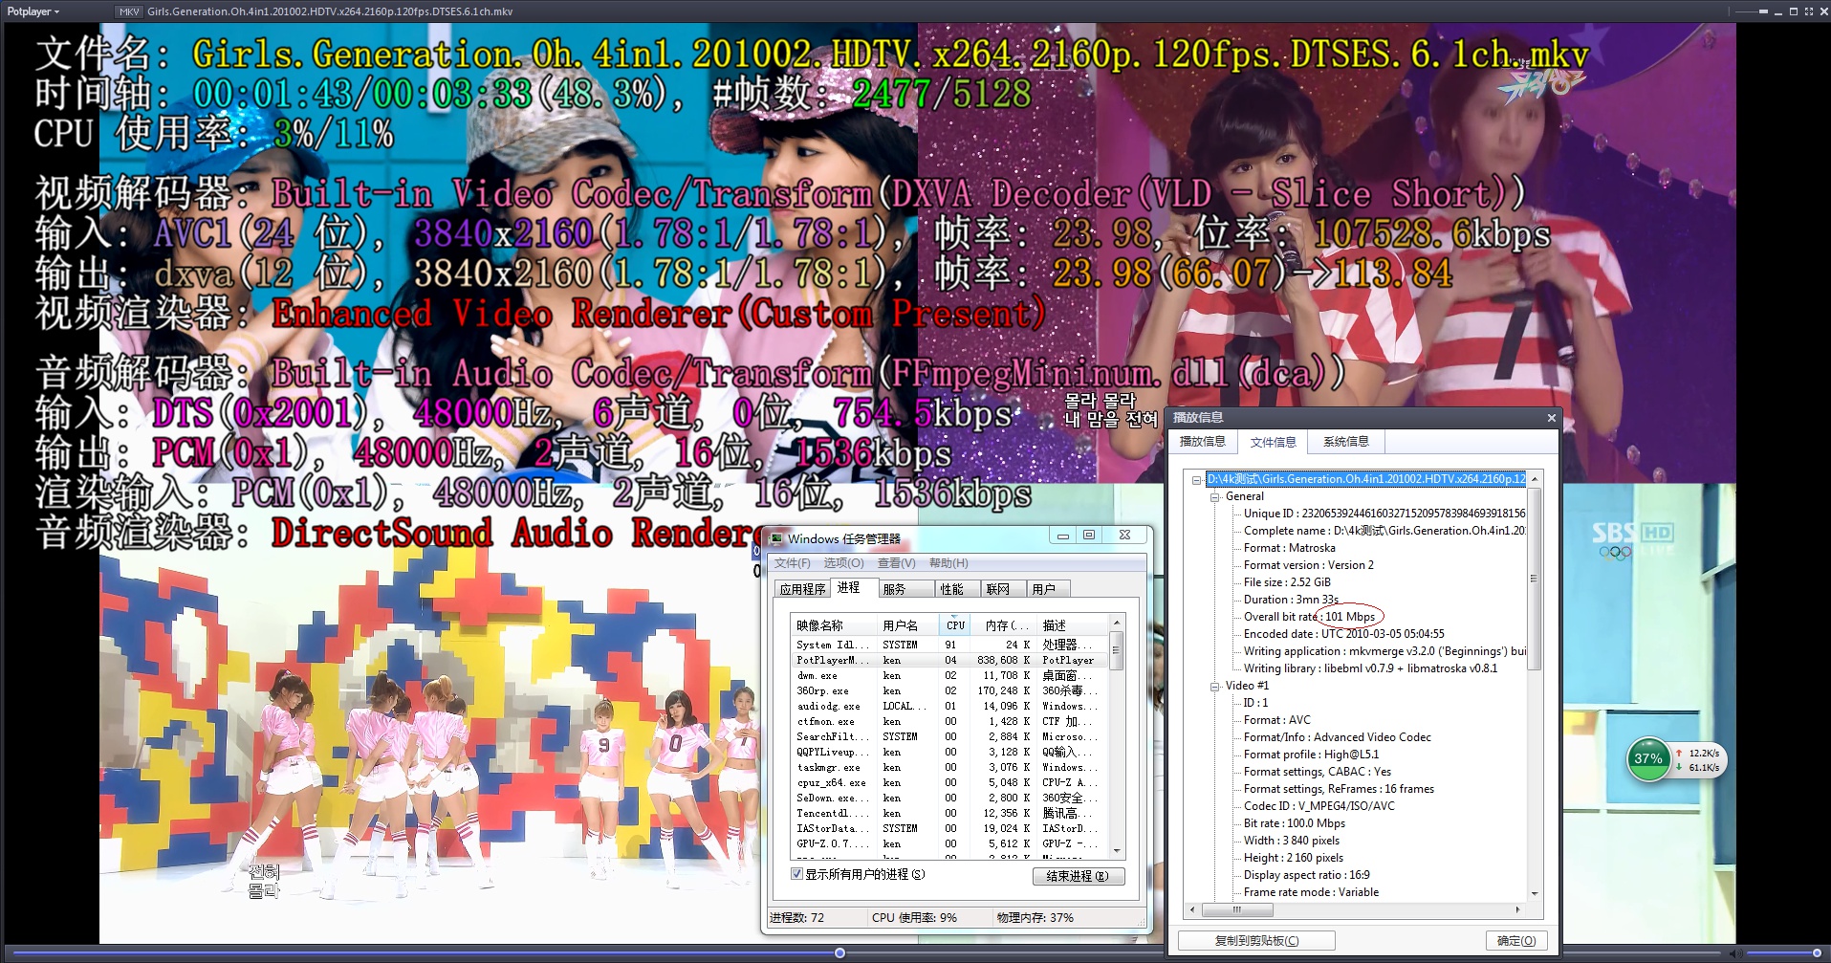Collapse the General tree node
The height and width of the screenshot is (963, 1831).
tap(1214, 497)
